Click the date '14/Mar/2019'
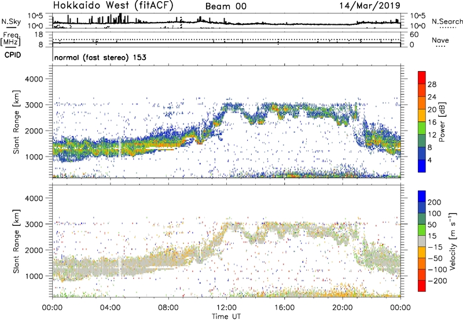Image resolution: width=463 pixels, height=320 pixels. (x=370, y=6)
